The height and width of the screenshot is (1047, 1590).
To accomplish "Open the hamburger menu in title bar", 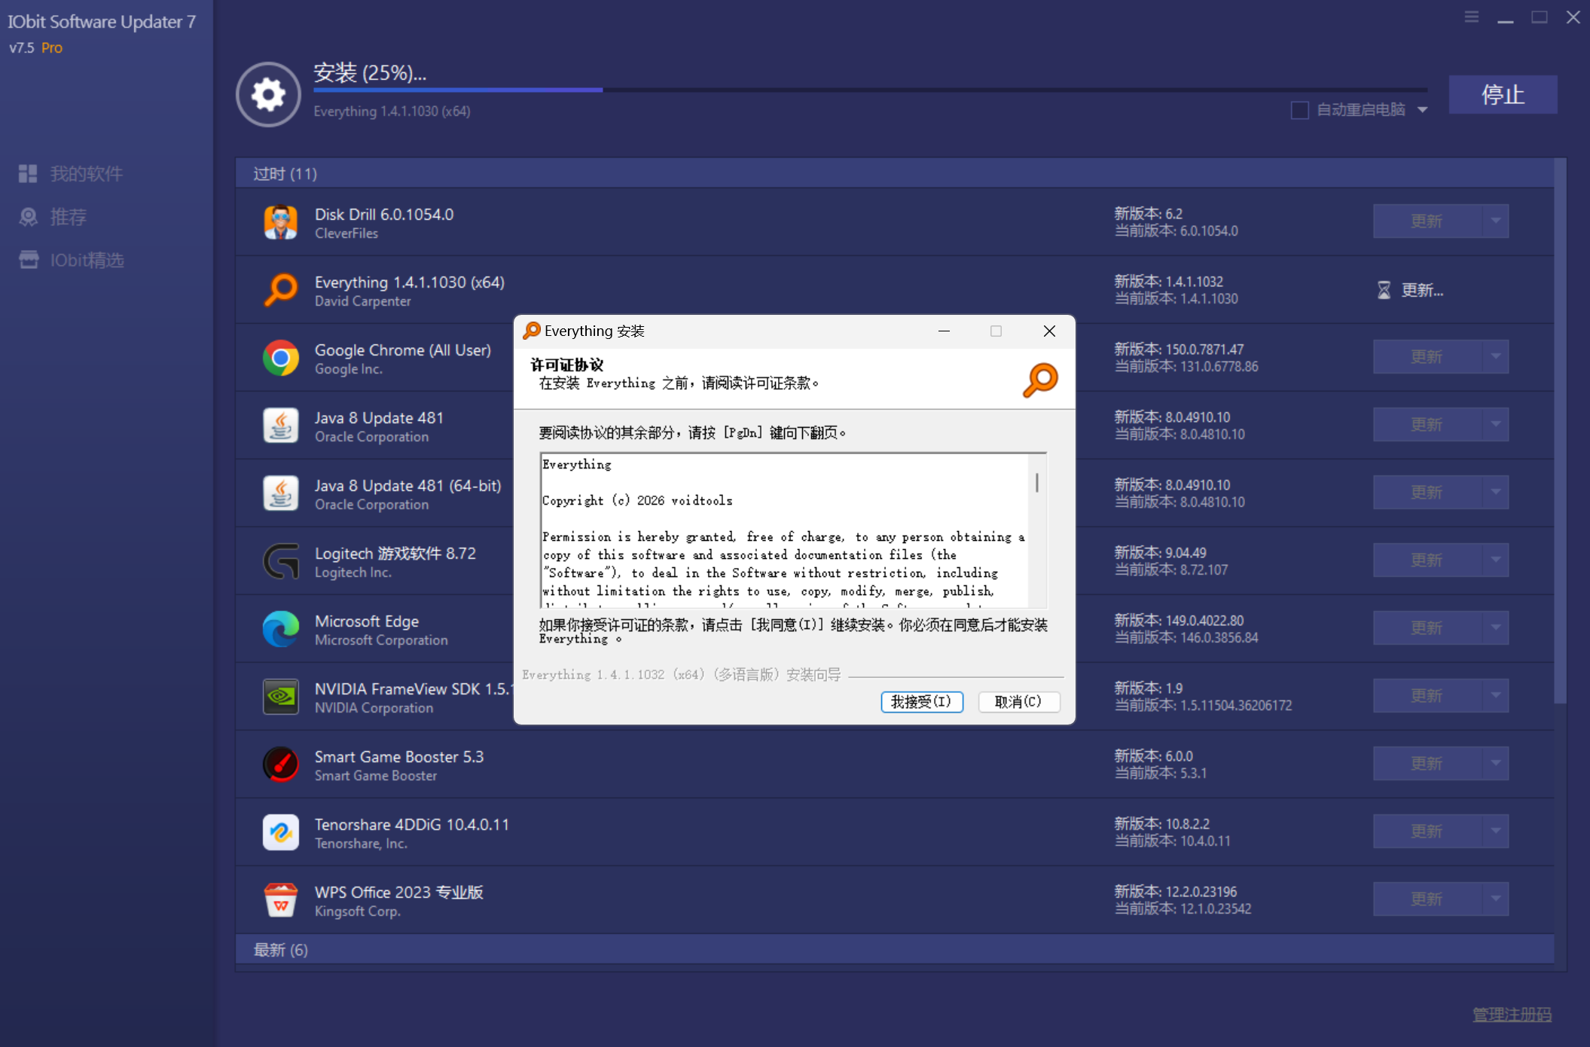I will tap(1471, 17).
